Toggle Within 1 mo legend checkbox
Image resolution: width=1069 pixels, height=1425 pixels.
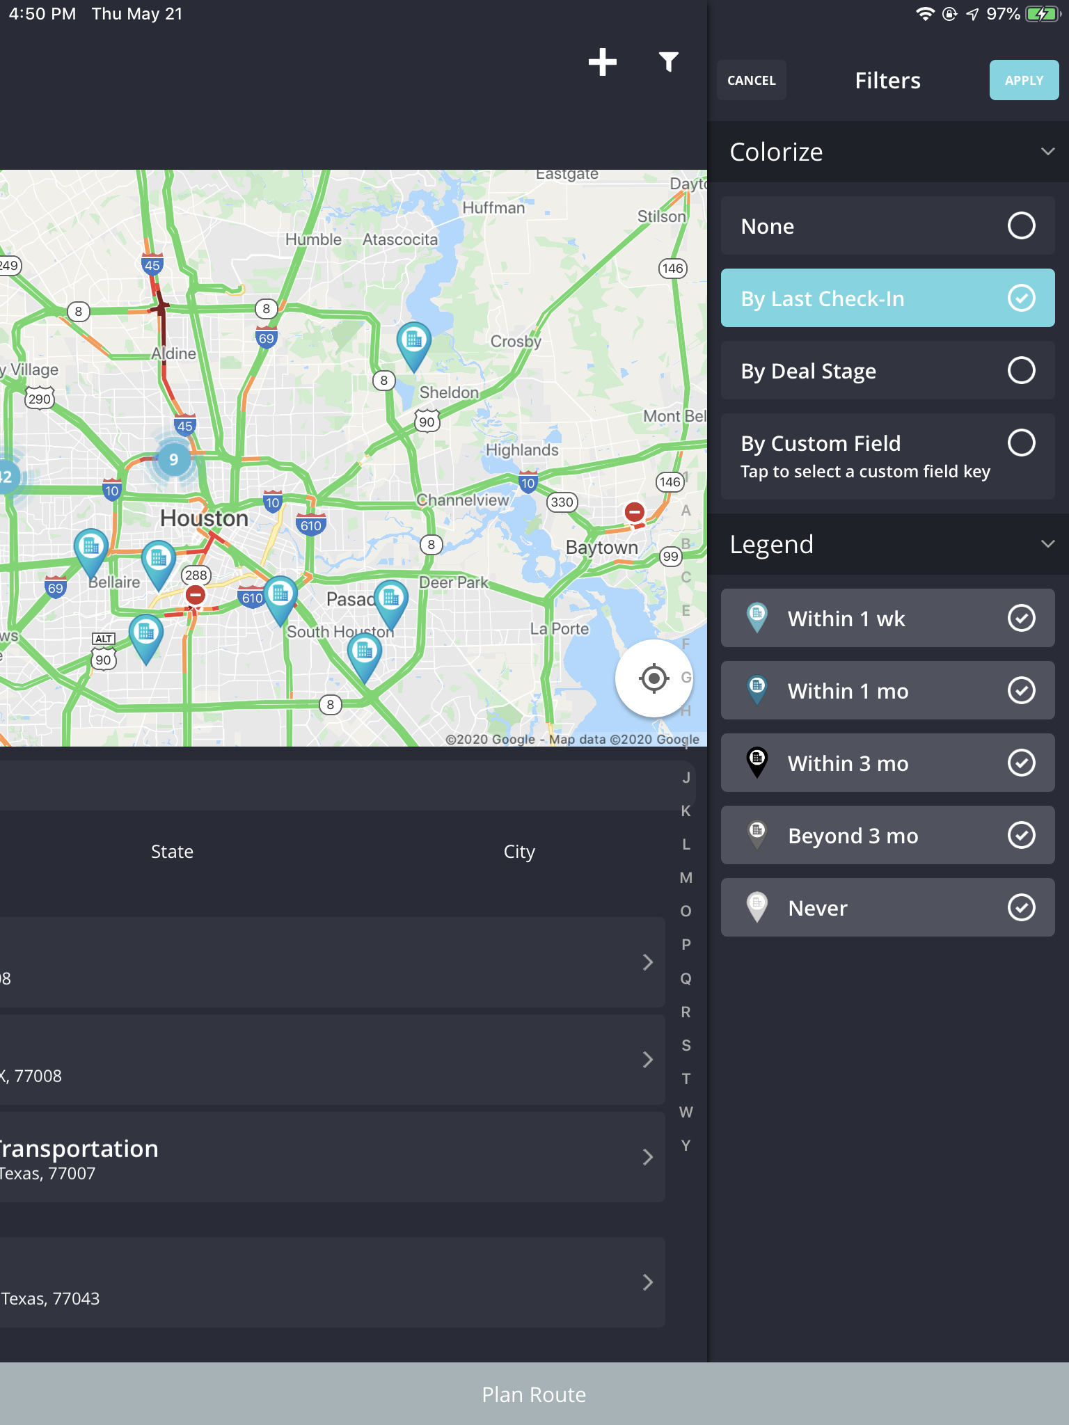pyautogui.click(x=1021, y=690)
